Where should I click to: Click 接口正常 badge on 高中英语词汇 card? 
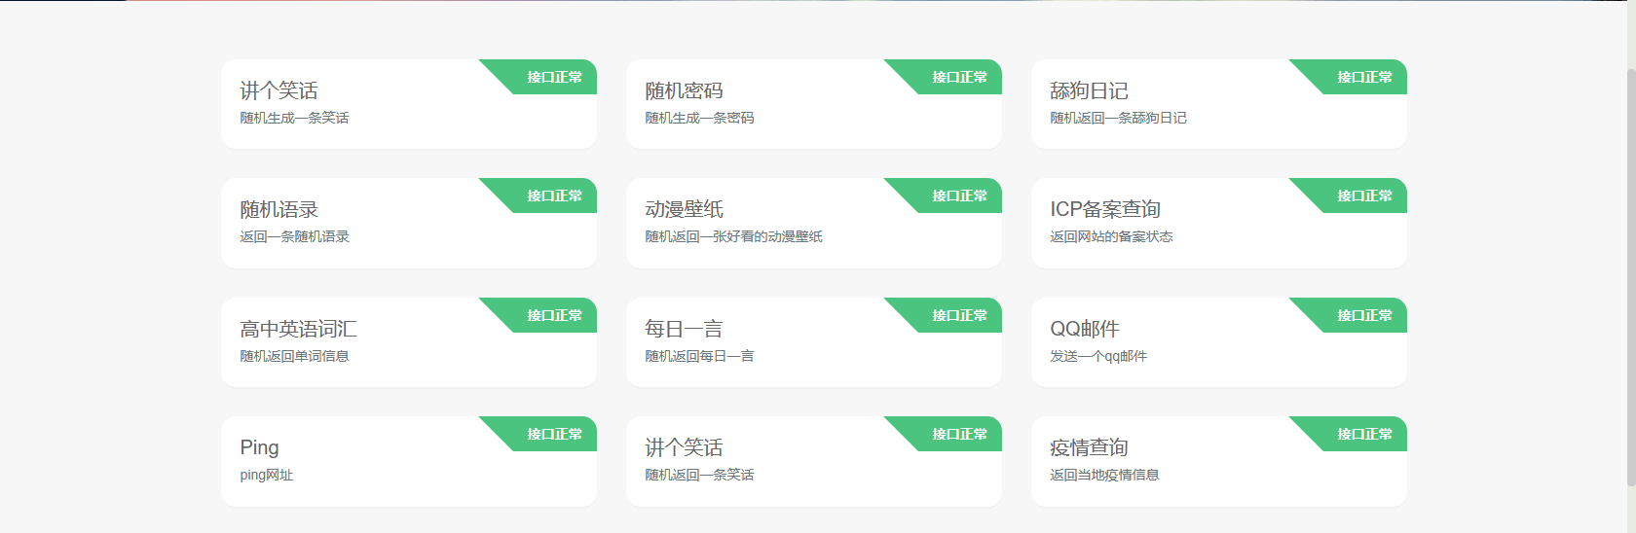554,315
